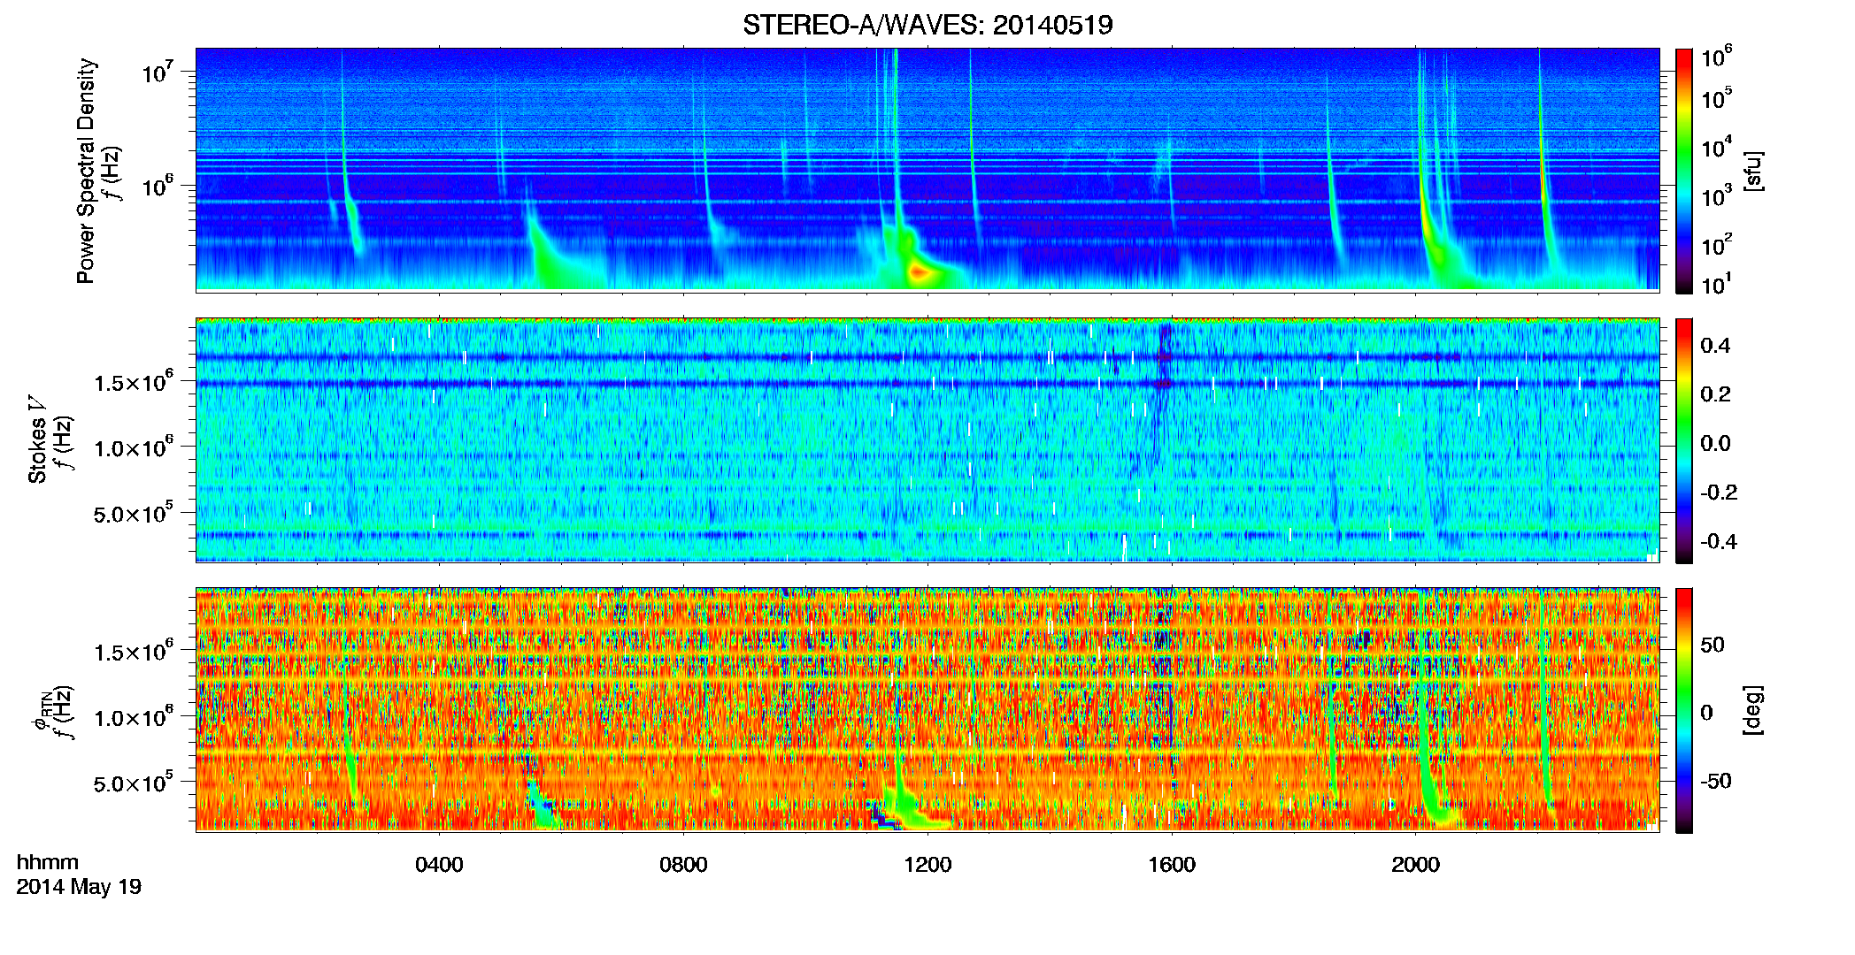The image size is (1855, 955).
Task: Click the phi RTN spectrogram panel
Action: [927, 710]
